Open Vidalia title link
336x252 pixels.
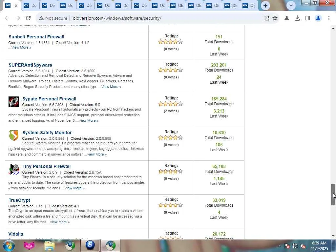pos(16,234)
